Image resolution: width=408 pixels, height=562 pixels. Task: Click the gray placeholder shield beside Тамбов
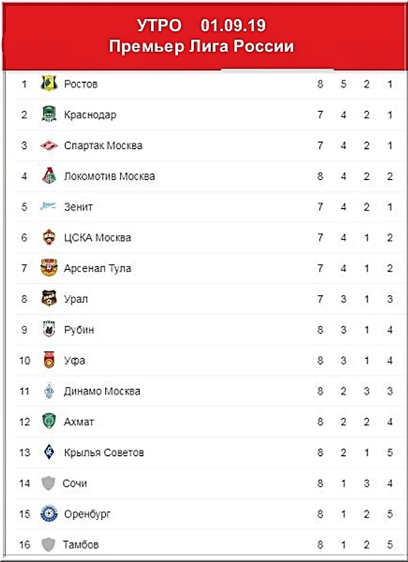click(49, 544)
